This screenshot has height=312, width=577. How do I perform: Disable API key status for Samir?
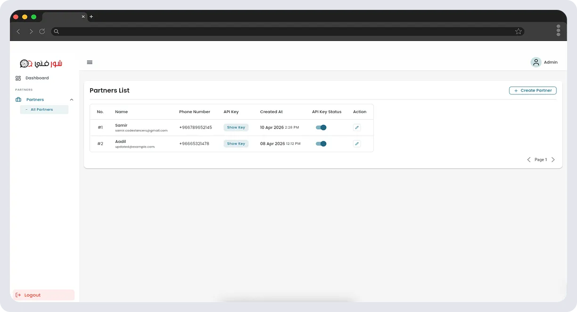click(x=321, y=127)
